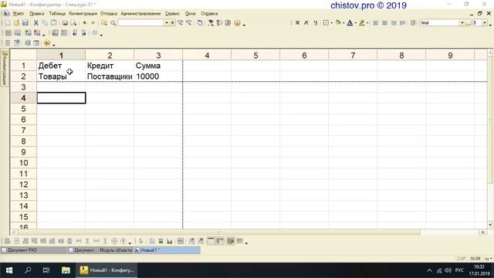The width and height of the screenshot is (494, 278).
Task: Click the text color A icon
Action: [x=350, y=22]
